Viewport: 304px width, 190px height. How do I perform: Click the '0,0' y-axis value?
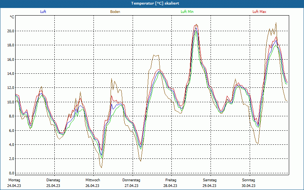click(x=11, y=173)
